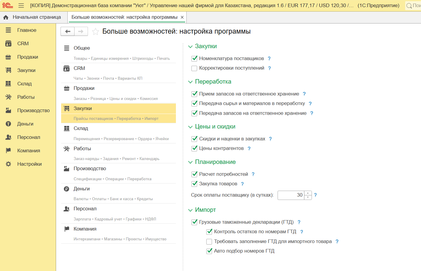The image size is (421, 271).
Task: Enable the Корректировки поступлений checkbox
Action: click(x=194, y=68)
